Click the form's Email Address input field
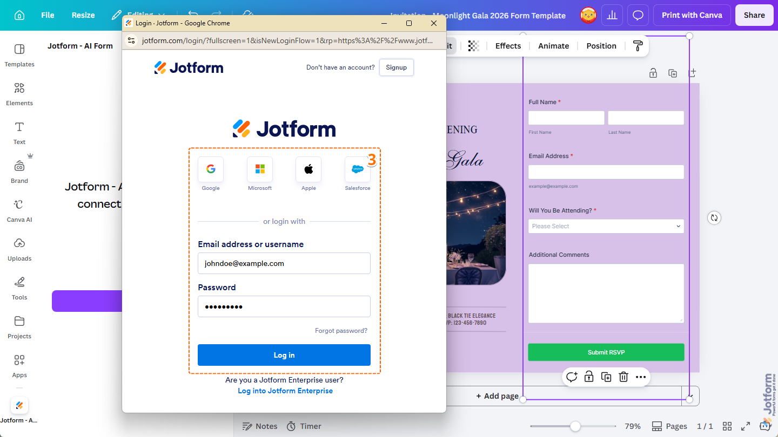778x437 pixels. [606, 172]
